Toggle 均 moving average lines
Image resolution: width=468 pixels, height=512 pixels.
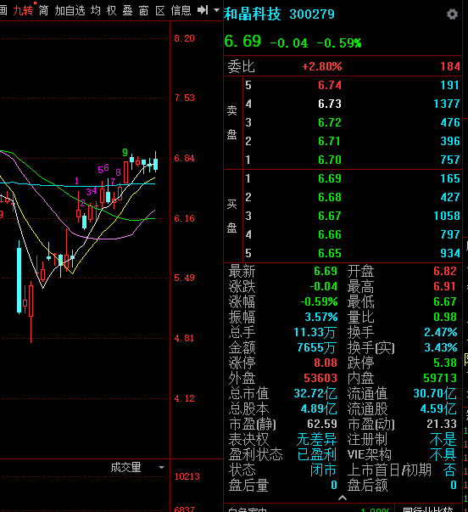pos(96,10)
